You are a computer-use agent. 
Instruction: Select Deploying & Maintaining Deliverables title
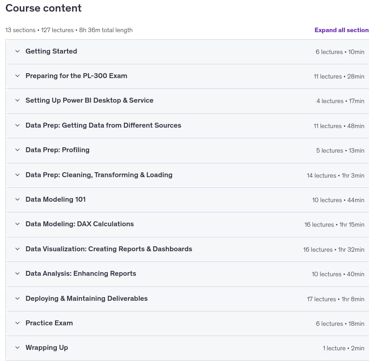click(87, 299)
